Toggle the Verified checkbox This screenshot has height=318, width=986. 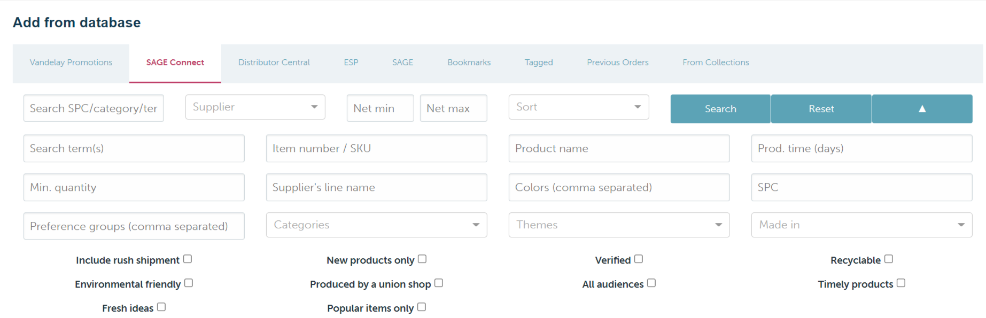(x=639, y=259)
